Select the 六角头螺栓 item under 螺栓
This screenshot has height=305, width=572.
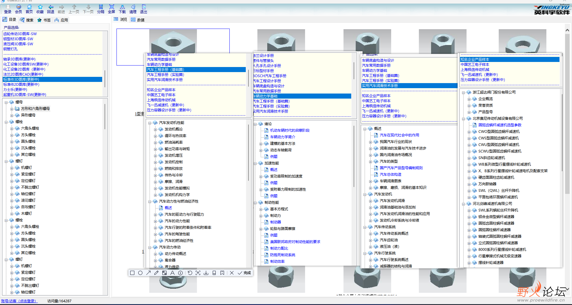[30, 128]
